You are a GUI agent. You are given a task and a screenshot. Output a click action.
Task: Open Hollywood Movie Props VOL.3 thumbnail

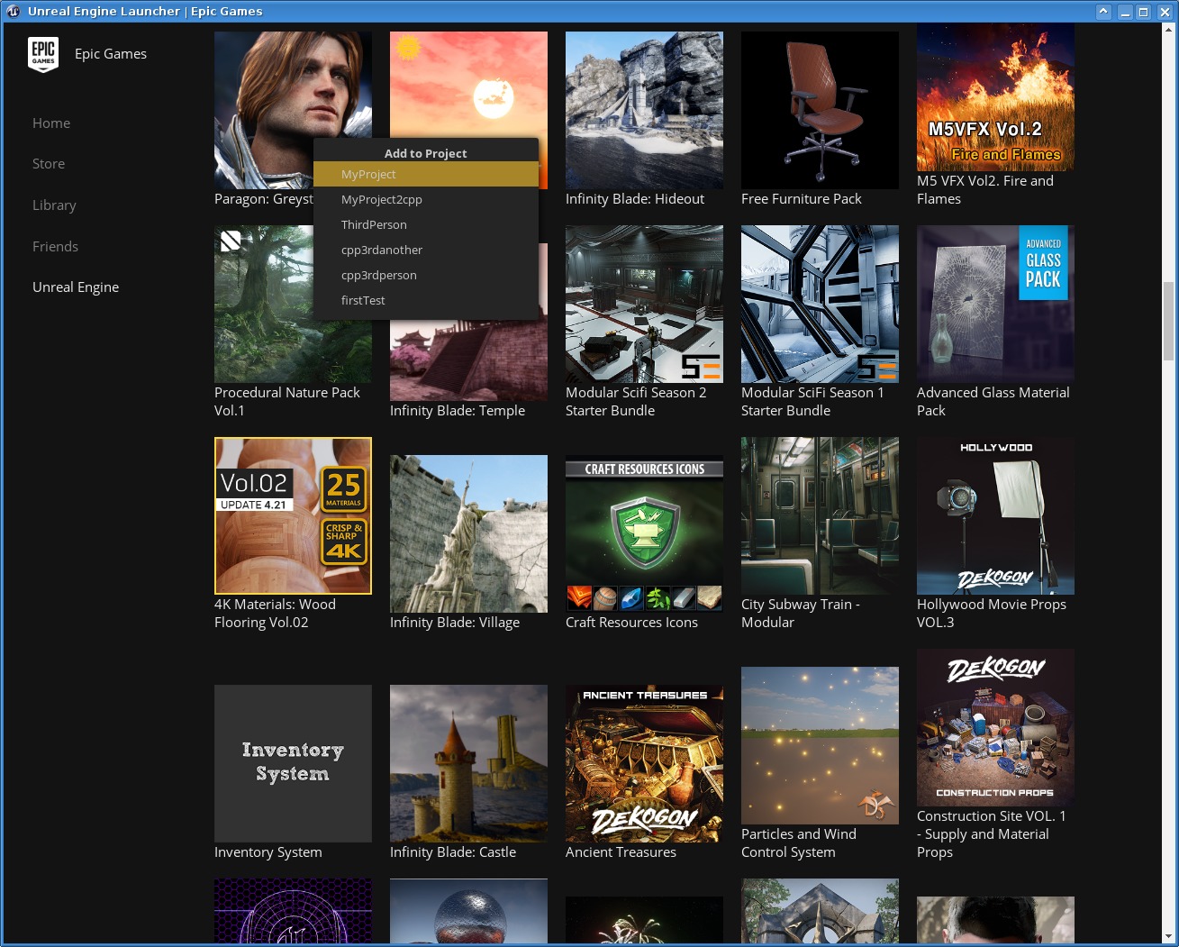(x=995, y=515)
